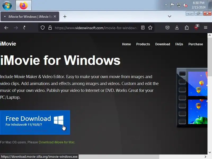Click the network tray icon
The image size is (212, 159).
pos(179,5)
